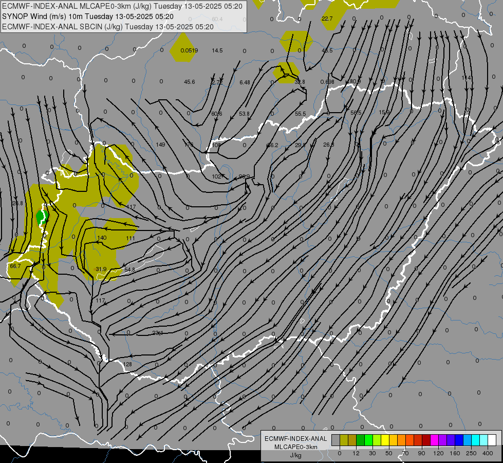Click the map value 11.4
This screenshot has width=503, height=463.
[x=467, y=78]
